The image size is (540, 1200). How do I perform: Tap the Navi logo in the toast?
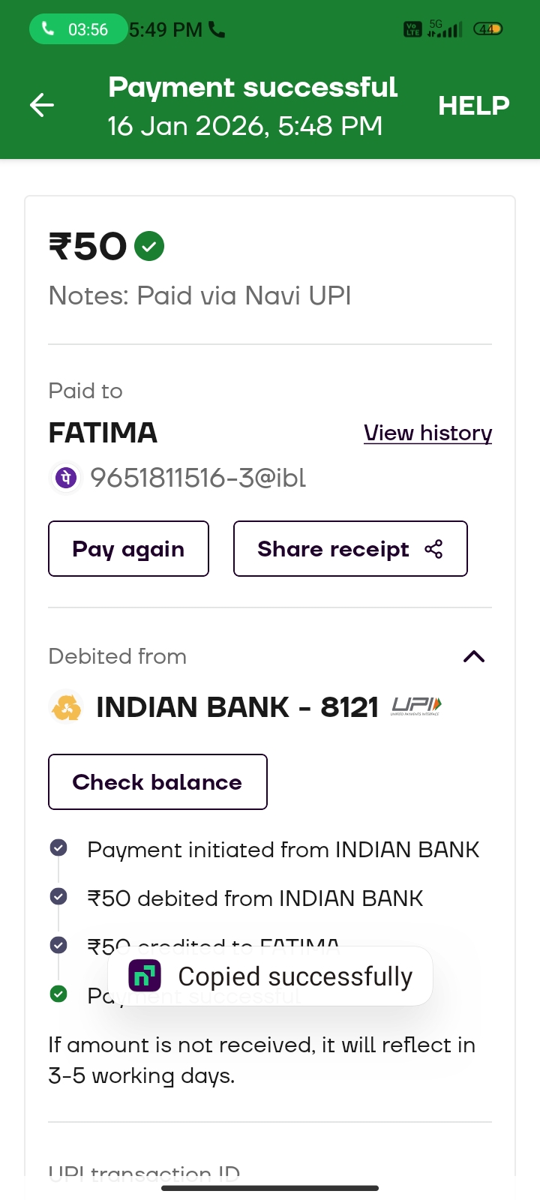[145, 976]
